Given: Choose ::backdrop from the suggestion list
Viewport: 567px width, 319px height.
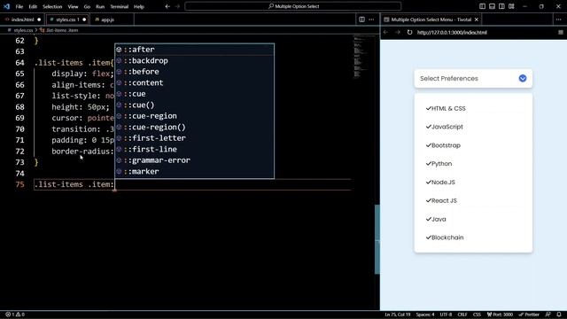Looking at the screenshot, I should click(x=195, y=61).
